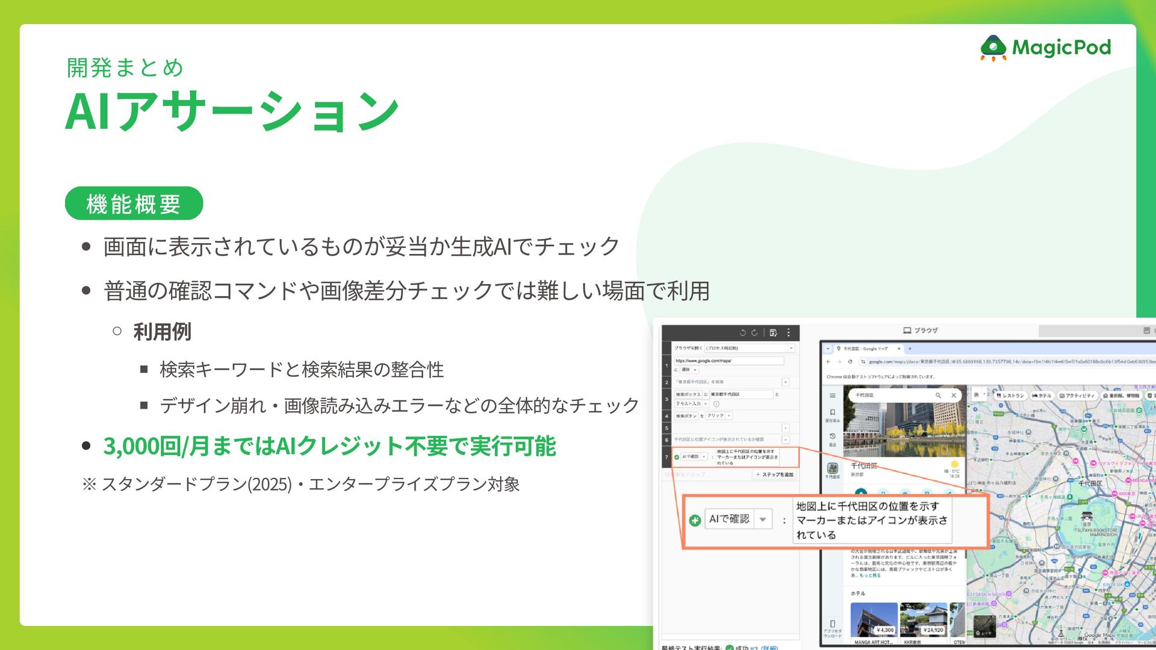Viewport: 1156px width, 650px height.
Task: Click the Google Maps search magnifier icon
Action: [938, 395]
